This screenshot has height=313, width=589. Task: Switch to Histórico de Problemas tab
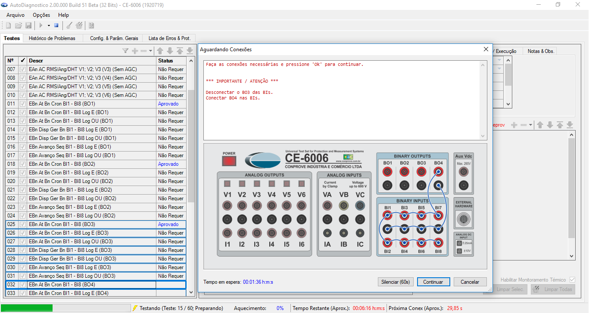coord(52,38)
